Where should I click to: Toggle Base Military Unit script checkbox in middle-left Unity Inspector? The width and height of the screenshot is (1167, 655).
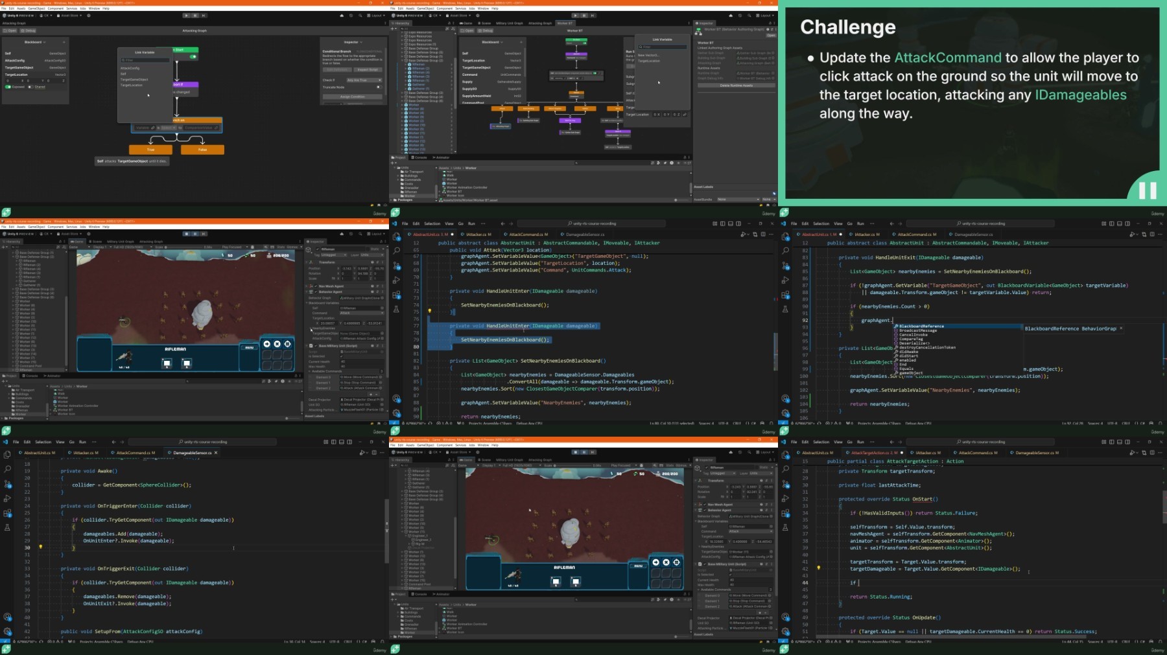pos(316,346)
